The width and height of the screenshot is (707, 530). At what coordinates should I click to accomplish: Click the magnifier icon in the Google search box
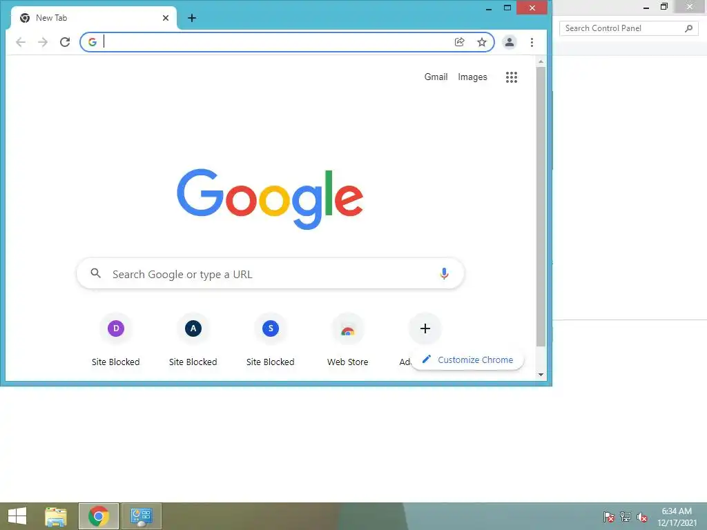coord(95,273)
